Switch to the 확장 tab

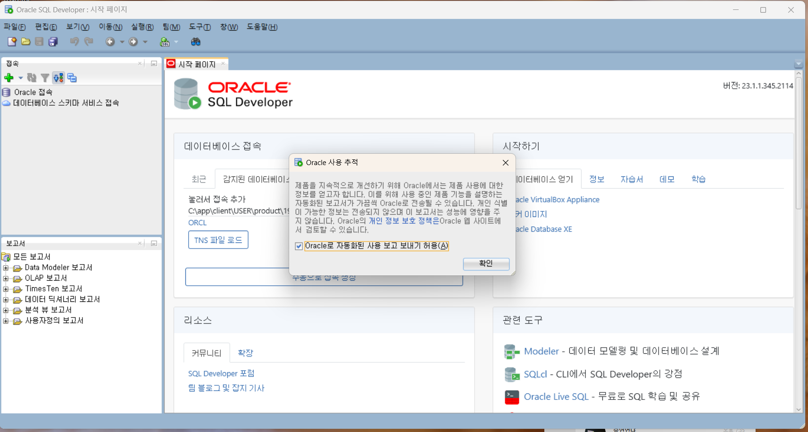coord(245,353)
